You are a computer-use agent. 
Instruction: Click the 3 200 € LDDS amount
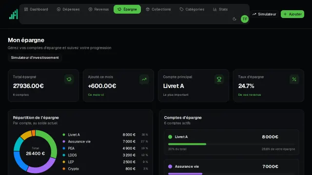[x=129, y=155]
